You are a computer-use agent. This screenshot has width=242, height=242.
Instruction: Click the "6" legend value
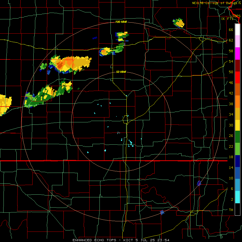232,189
